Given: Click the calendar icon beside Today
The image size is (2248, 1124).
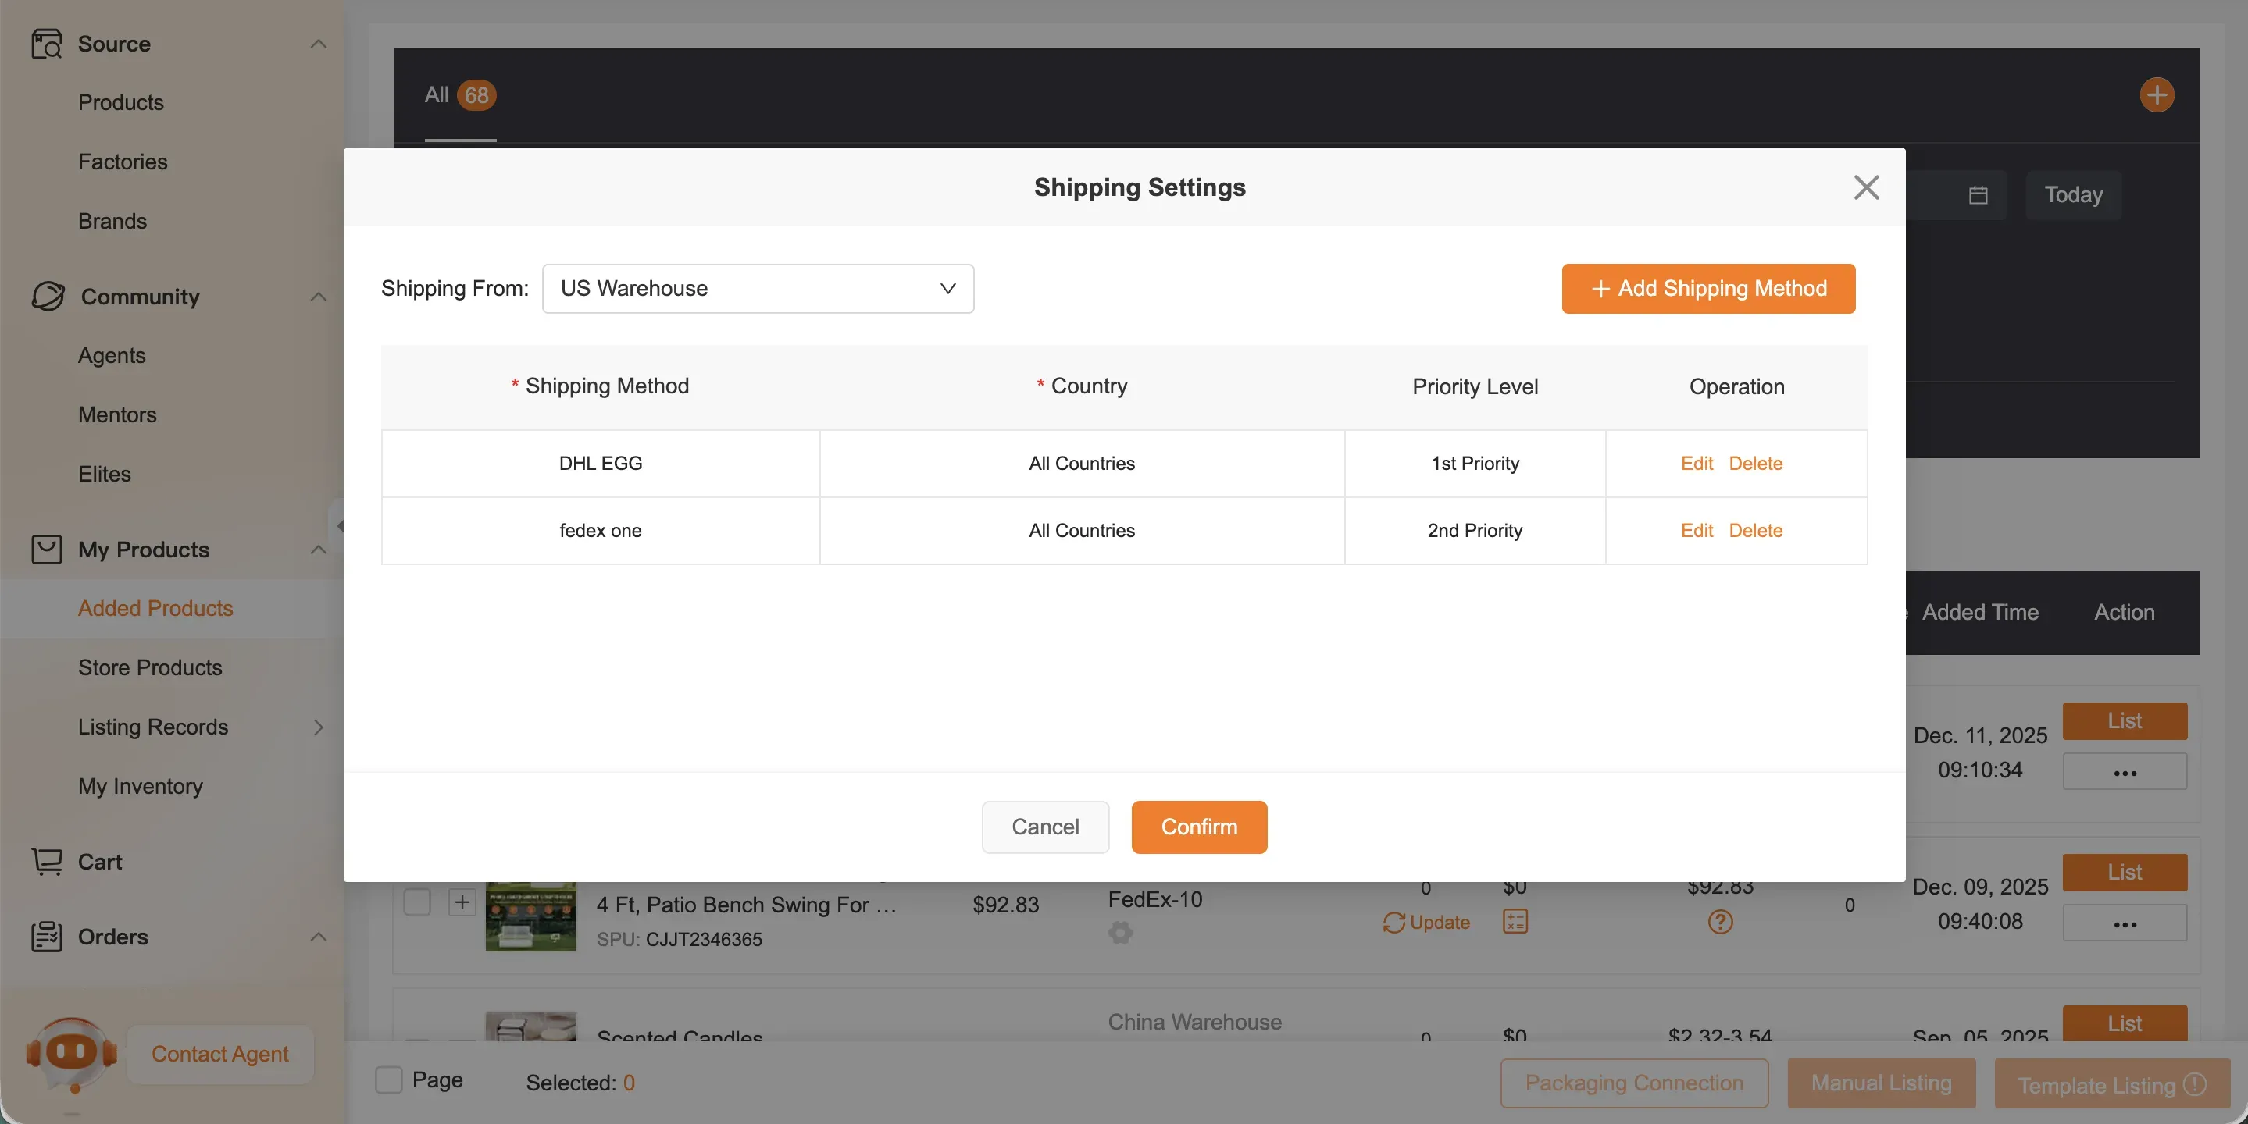Looking at the screenshot, I should coord(1978,195).
